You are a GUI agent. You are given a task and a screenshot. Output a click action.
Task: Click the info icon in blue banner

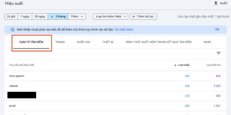click(x=12, y=30)
